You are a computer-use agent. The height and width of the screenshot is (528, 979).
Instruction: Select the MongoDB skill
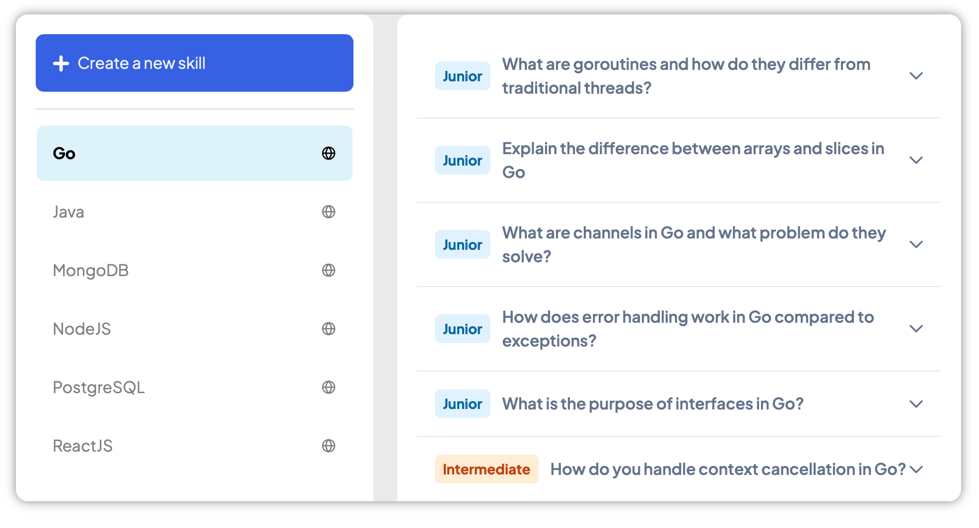coord(195,270)
